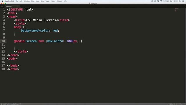Open the Apple menu
186x105 pixels.
[3, 1]
